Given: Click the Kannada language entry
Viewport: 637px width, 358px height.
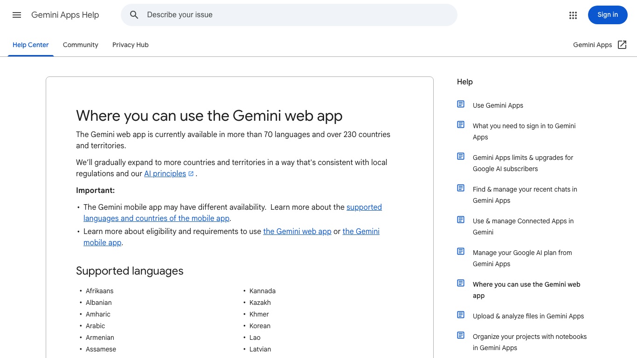Looking at the screenshot, I should [x=263, y=291].
